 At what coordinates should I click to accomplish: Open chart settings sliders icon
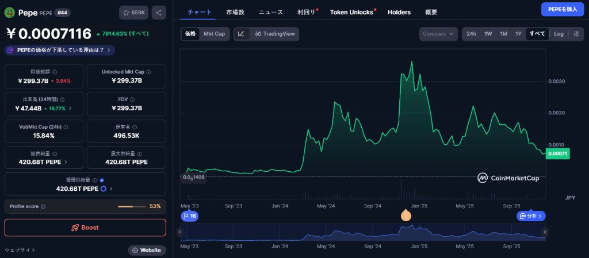pyautogui.click(x=576, y=34)
